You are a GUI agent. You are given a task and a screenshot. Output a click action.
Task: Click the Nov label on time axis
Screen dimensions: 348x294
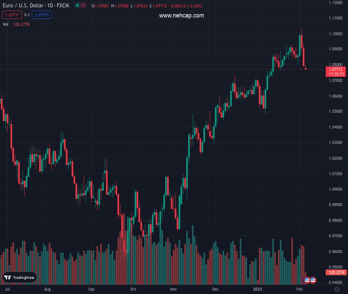point(174,289)
